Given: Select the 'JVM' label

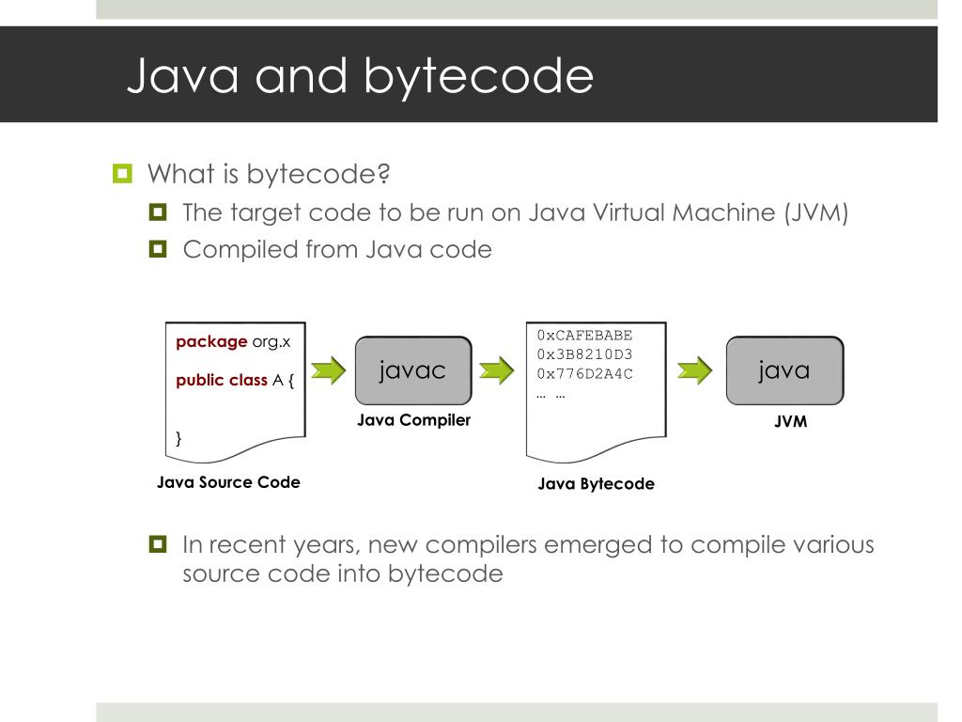Looking at the screenshot, I should pyautogui.click(x=791, y=421).
